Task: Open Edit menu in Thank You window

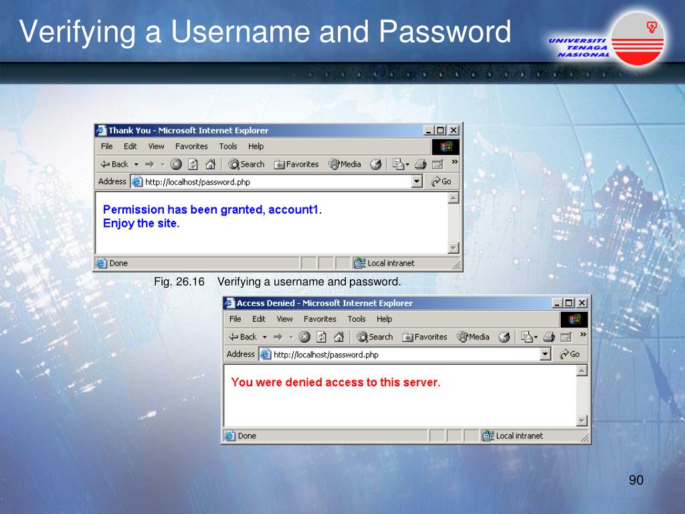Action: tap(130, 147)
